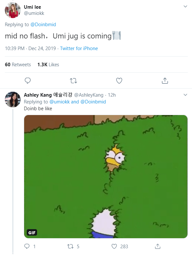Expand the chevron menu on Ashley Kang's reply
192x255 pixels.
click(x=185, y=95)
